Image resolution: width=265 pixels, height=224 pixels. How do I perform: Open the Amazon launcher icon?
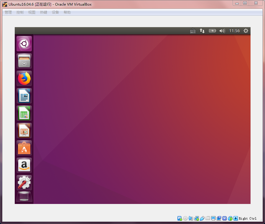(24, 165)
